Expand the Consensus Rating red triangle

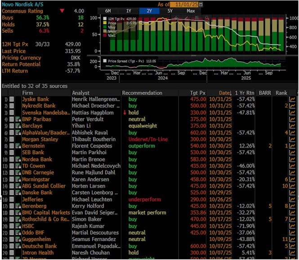[62, 11]
